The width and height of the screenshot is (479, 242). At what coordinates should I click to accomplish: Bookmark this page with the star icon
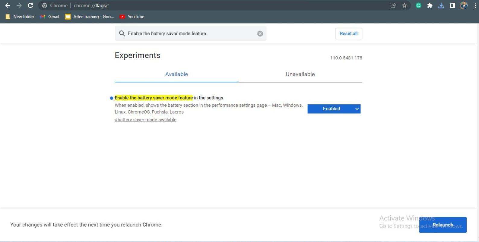point(404,5)
